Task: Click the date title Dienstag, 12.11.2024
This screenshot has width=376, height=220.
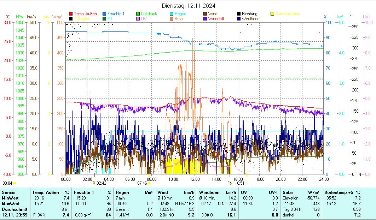Action: coord(188,6)
